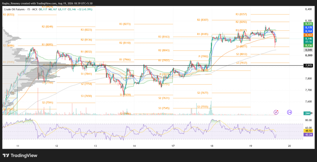Click the +32 (+0.39%) change text
Screen dimensions: 317x162
point(85,9)
